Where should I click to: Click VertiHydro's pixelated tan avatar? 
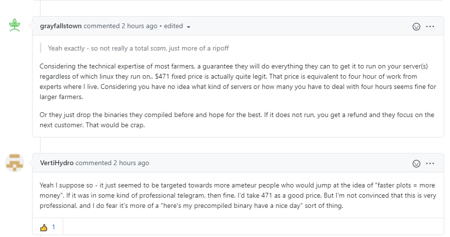[15, 162]
